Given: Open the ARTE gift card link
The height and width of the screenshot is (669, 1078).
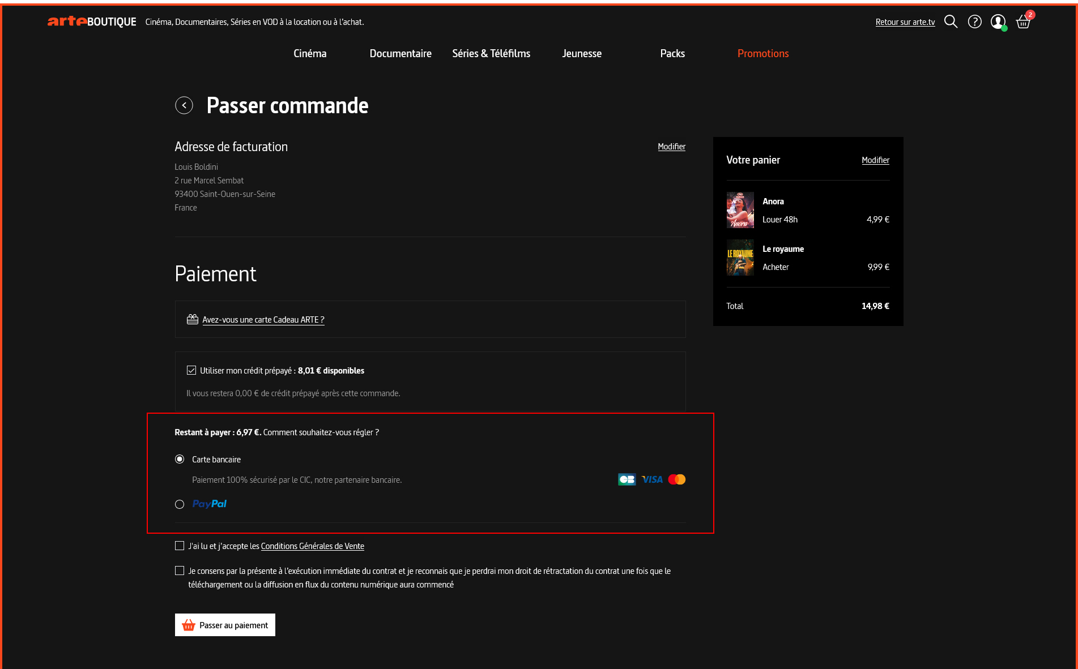Looking at the screenshot, I should click(263, 320).
